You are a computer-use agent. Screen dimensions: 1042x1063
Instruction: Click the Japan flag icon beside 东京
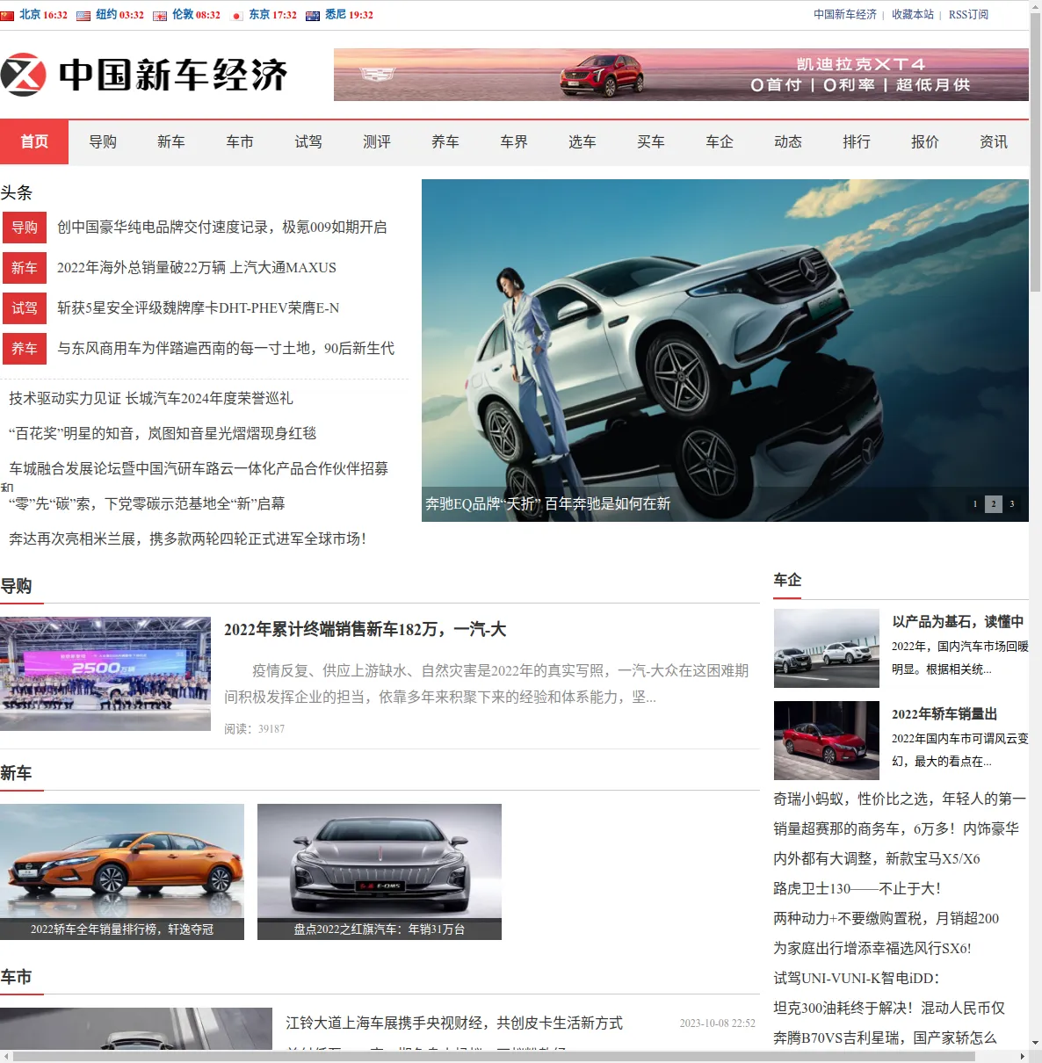click(236, 16)
